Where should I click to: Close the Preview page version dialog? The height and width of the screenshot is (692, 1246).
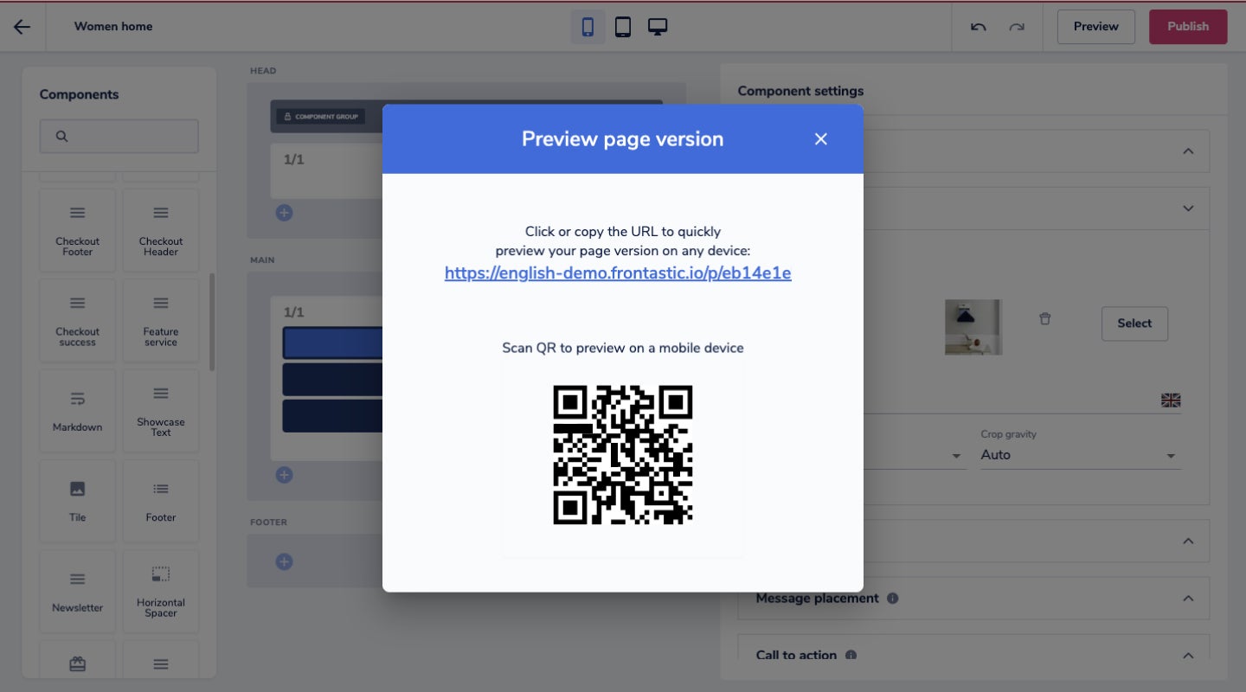[821, 139]
